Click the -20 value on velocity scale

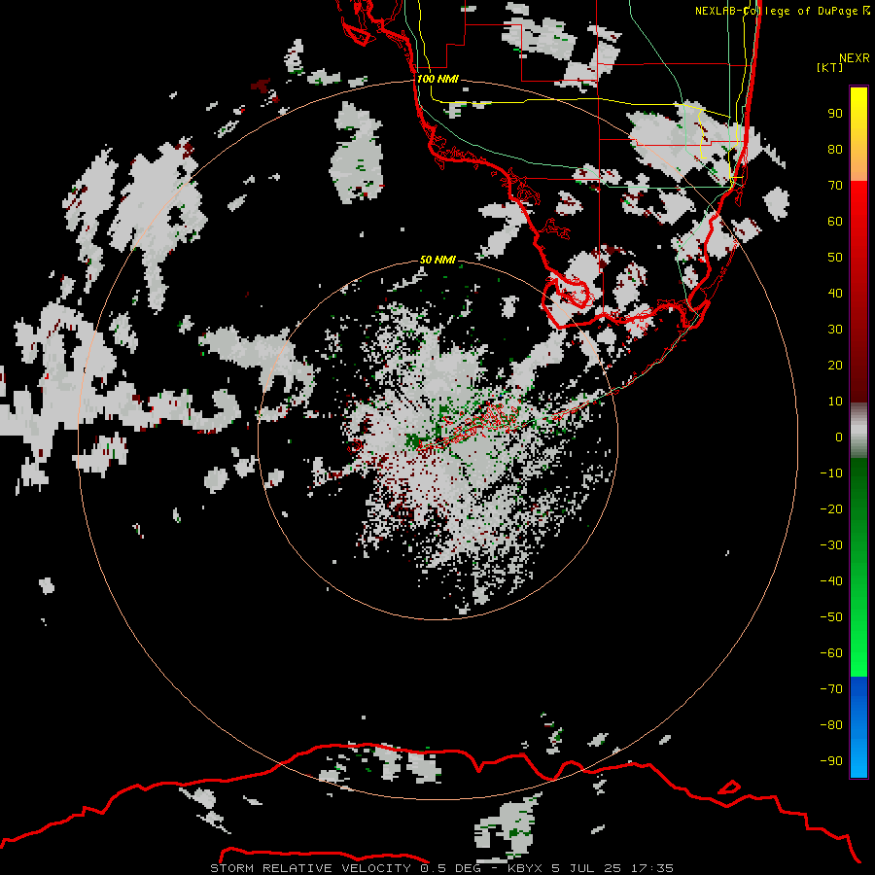pyautogui.click(x=831, y=508)
